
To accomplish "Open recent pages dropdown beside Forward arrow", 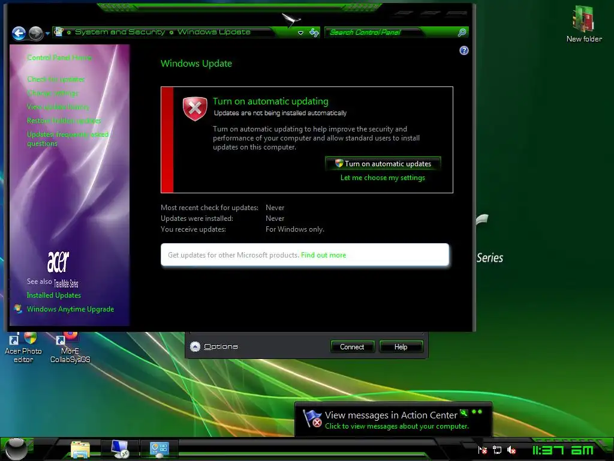I will (47, 34).
